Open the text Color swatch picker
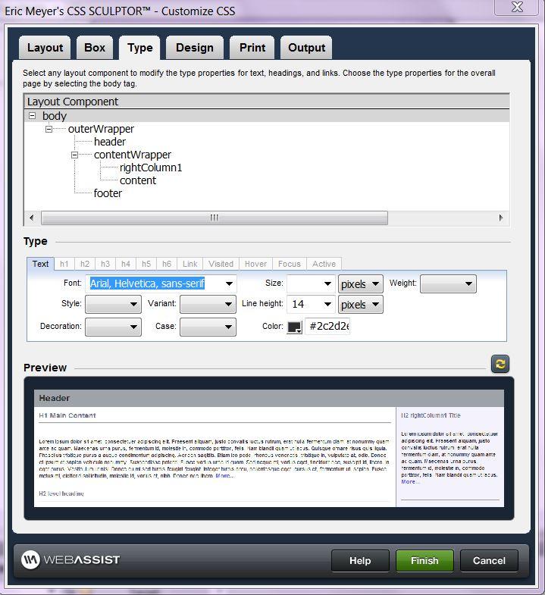This screenshot has width=545, height=595. 295,327
